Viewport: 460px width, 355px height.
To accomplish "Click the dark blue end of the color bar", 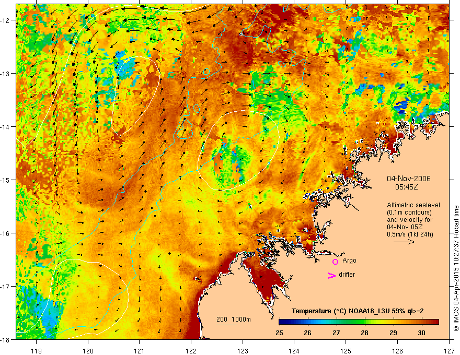I will 282,322.
